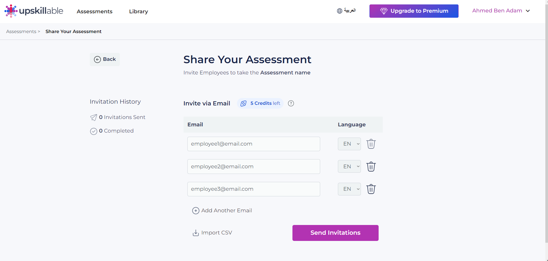Image resolution: width=548 pixels, height=261 pixels.
Task: Open language dropdown for employee1 row
Action: point(349,144)
